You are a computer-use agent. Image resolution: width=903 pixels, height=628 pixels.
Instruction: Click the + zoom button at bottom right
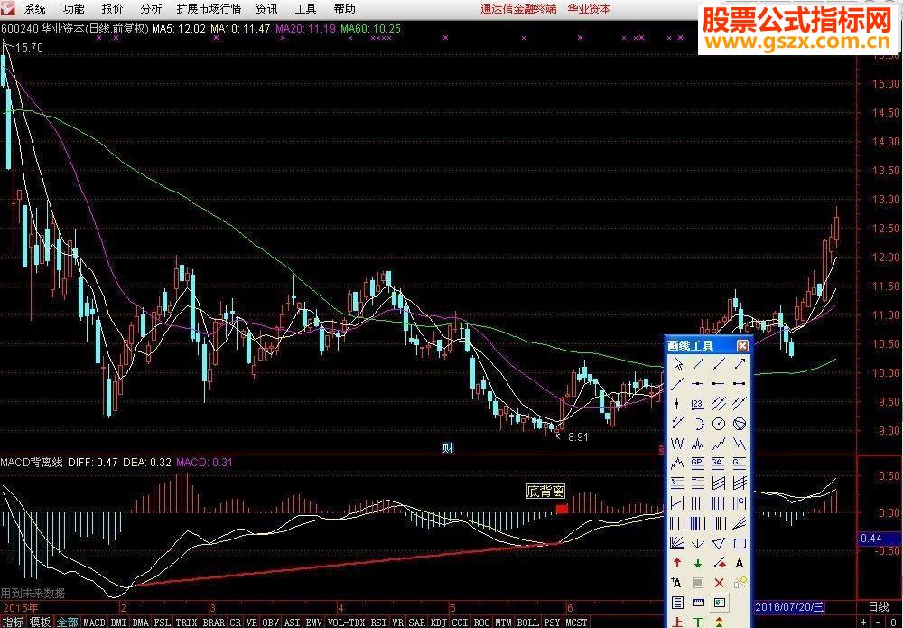pyautogui.click(x=864, y=623)
